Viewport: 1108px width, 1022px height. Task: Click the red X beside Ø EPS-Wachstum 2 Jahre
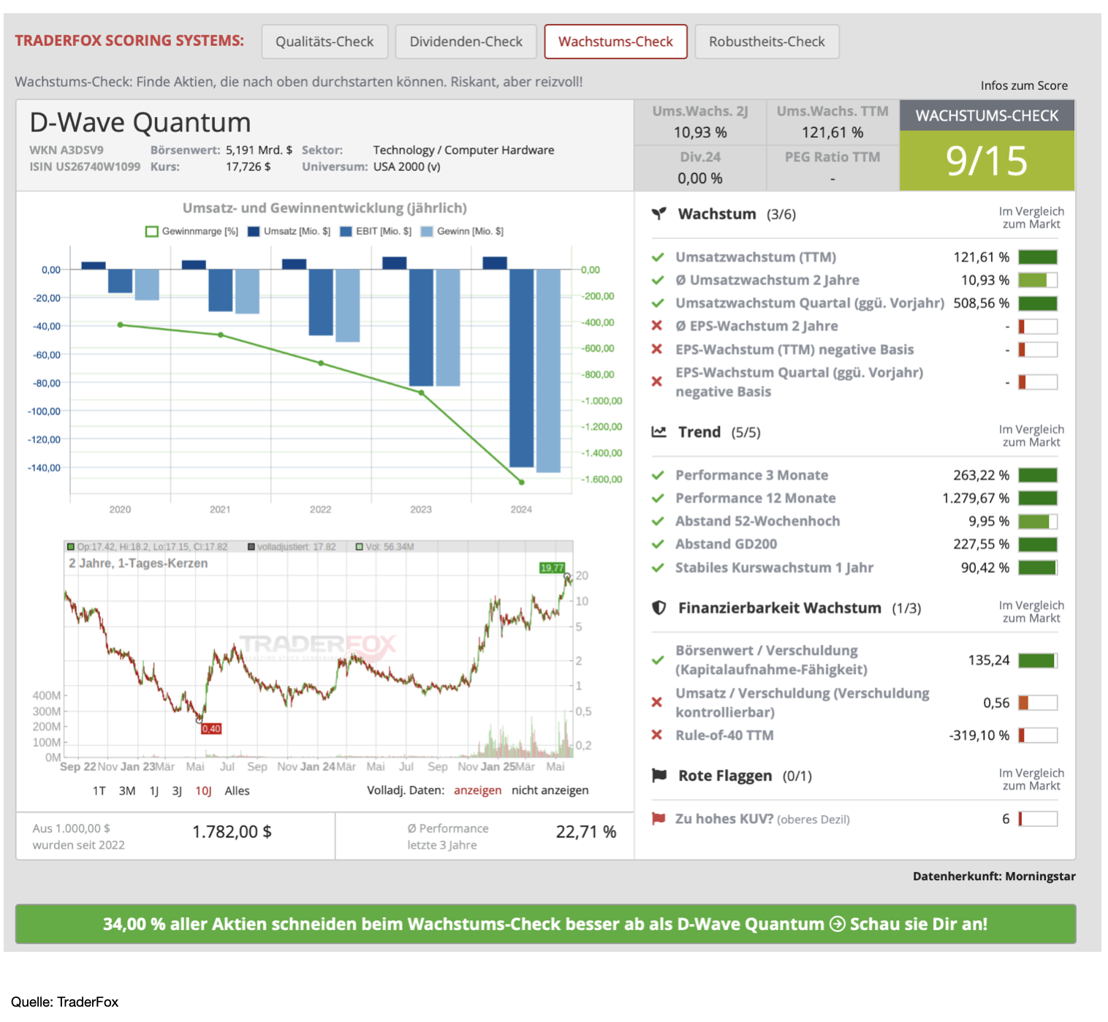[657, 325]
